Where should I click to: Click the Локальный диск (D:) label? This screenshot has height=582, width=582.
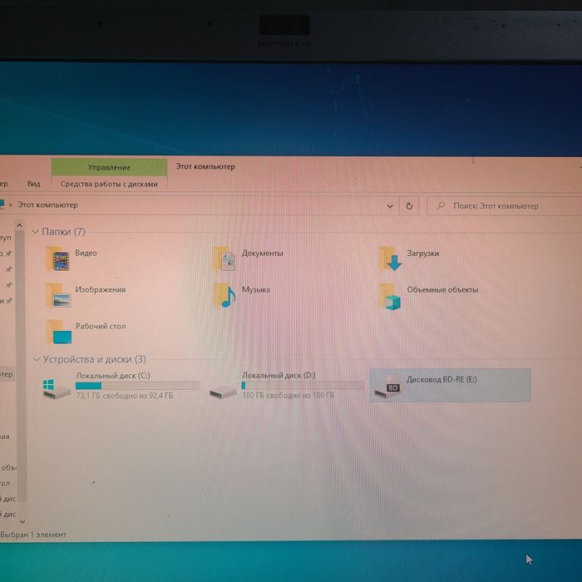(279, 375)
